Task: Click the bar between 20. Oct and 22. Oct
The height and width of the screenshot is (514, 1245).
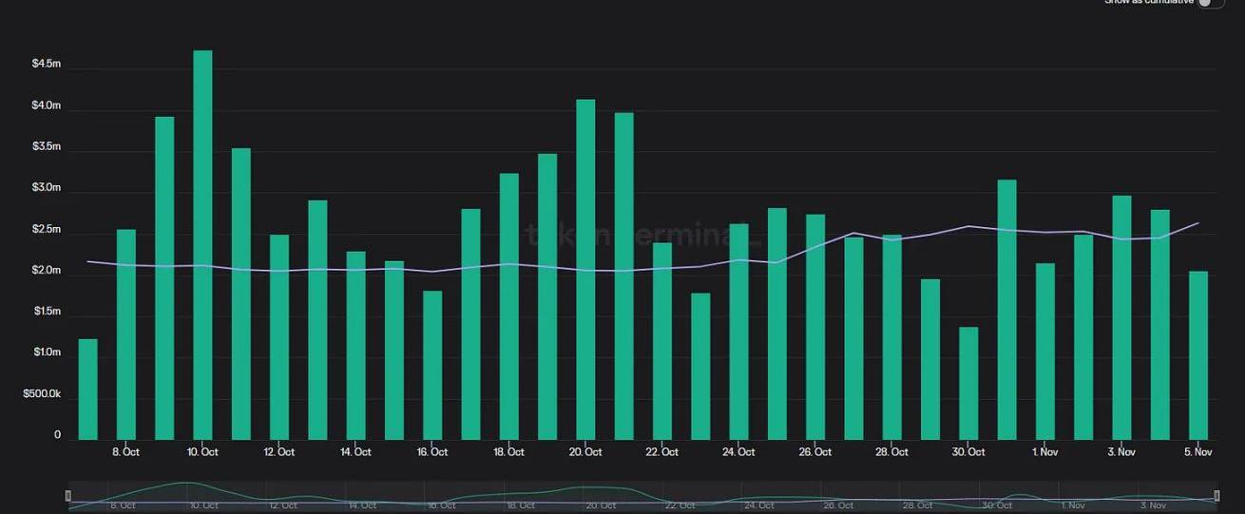Action: [x=624, y=276]
